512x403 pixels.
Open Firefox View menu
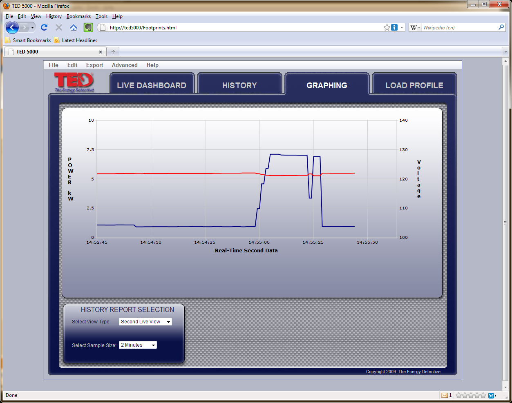click(36, 16)
